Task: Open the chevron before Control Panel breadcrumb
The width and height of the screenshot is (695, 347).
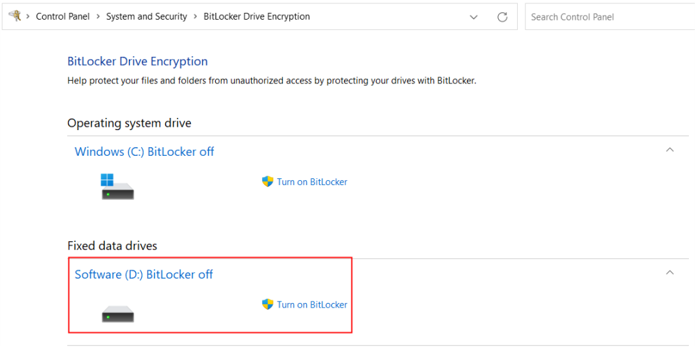Action: (28, 17)
